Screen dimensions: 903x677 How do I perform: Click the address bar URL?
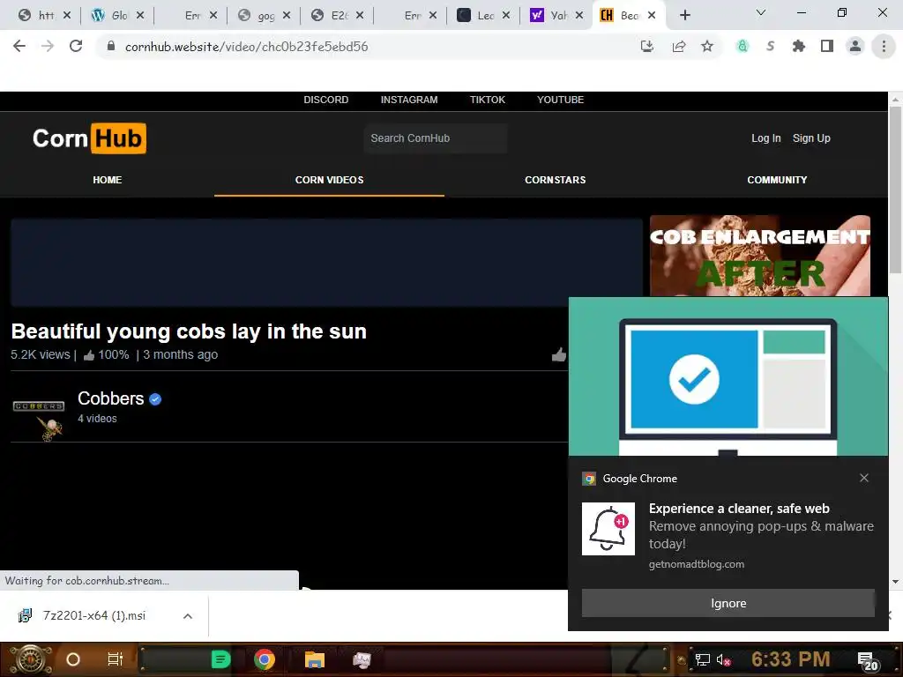pyautogui.click(x=247, y=47)
